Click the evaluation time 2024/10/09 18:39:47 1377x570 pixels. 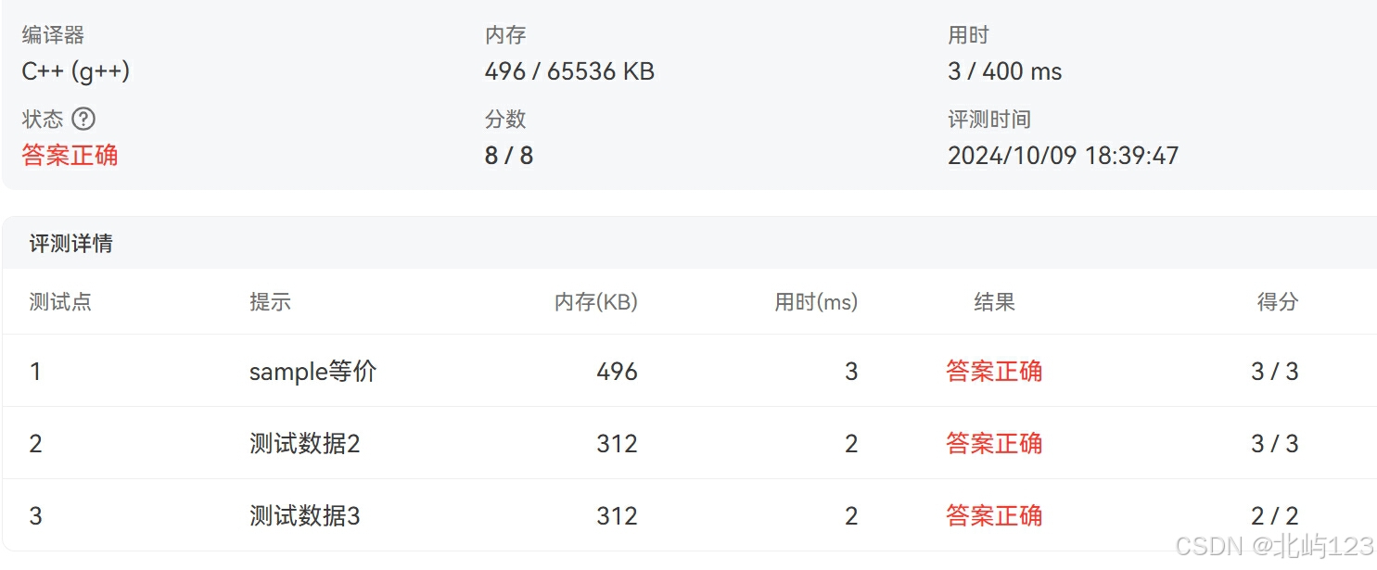point(1063,155)
